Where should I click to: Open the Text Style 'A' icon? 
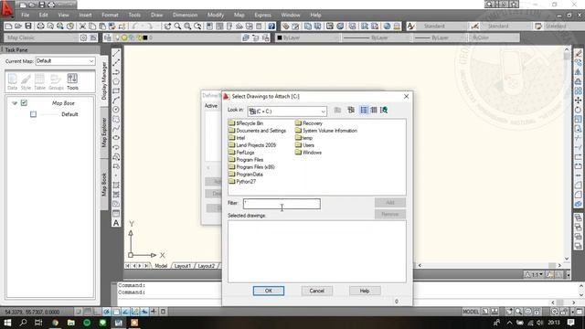point(410,27)
